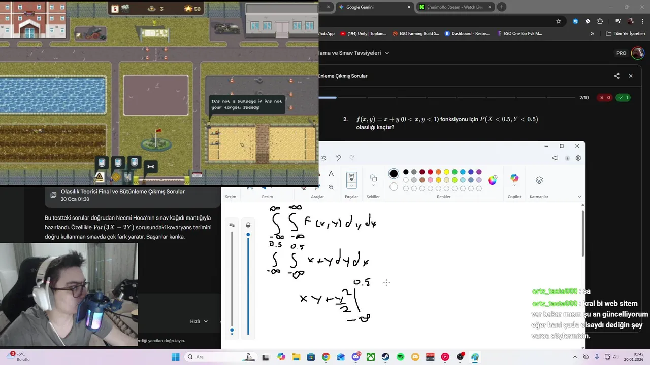This screenshot has height=365, width=650.
Task: Open the Tüm Yer İşaretleri folder
Action: click(626, 34)
